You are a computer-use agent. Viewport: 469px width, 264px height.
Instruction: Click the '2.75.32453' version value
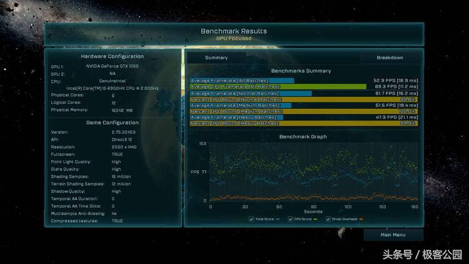[x=124, y=132]
